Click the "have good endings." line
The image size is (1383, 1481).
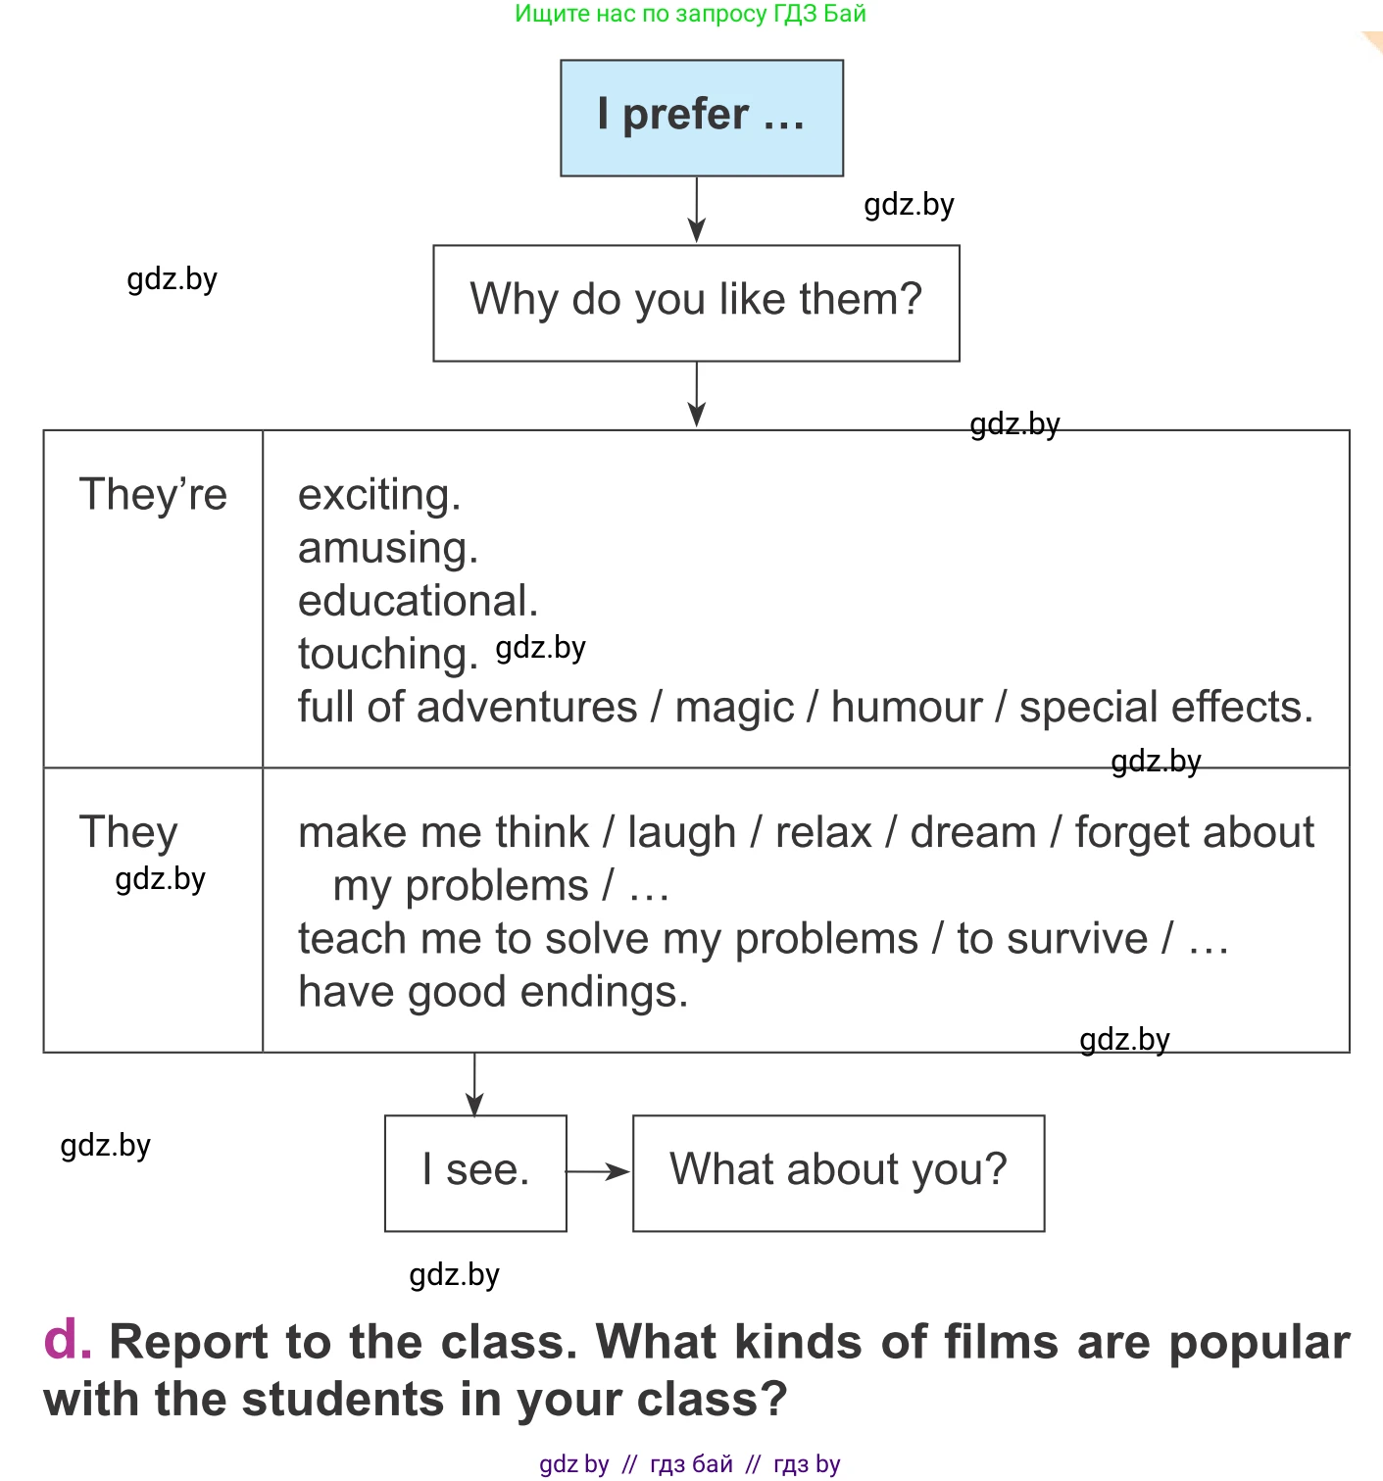[493, 992]
